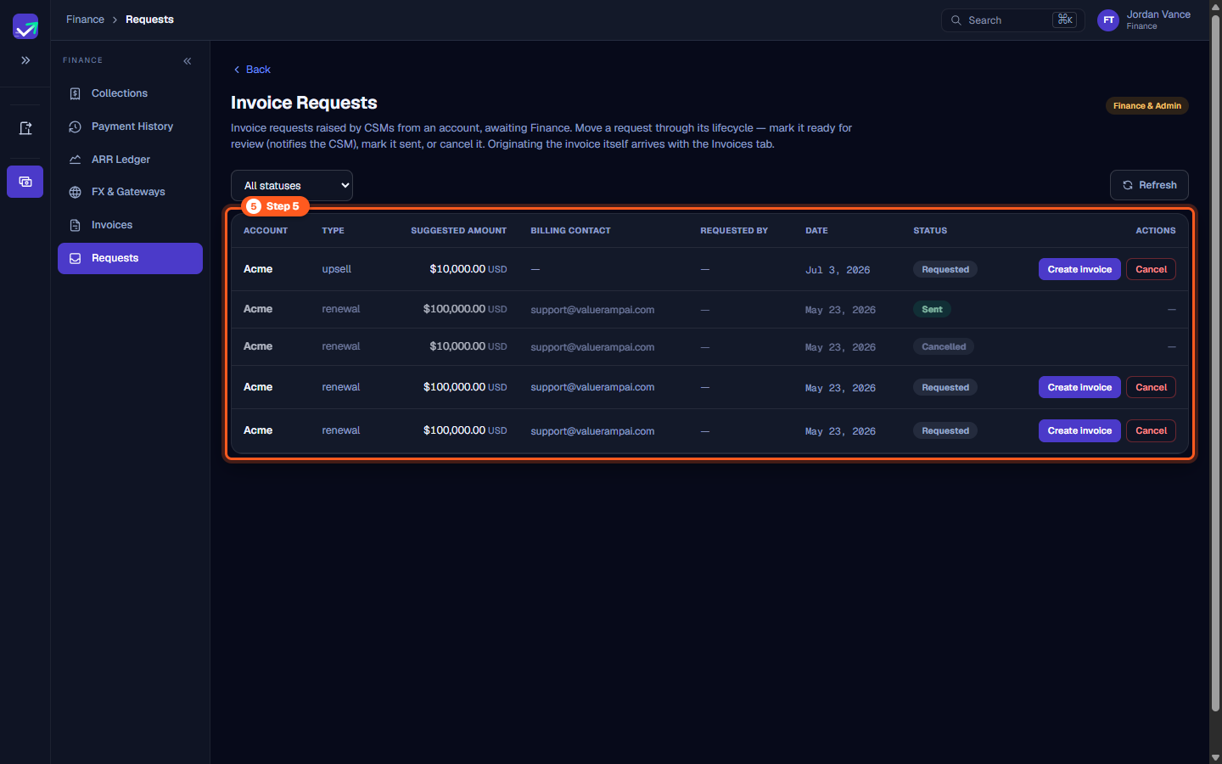
Task: Focus the Search field
Action: coord(1012,20)
